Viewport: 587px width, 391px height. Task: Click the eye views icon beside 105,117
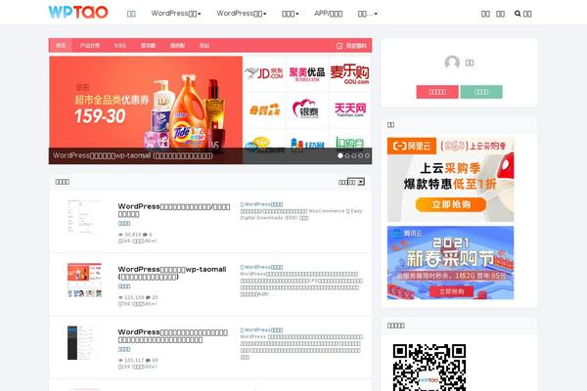click(120, 361)
